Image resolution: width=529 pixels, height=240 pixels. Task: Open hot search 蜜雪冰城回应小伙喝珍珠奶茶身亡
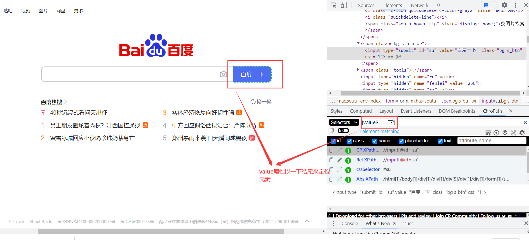click(x=92, y=138)
